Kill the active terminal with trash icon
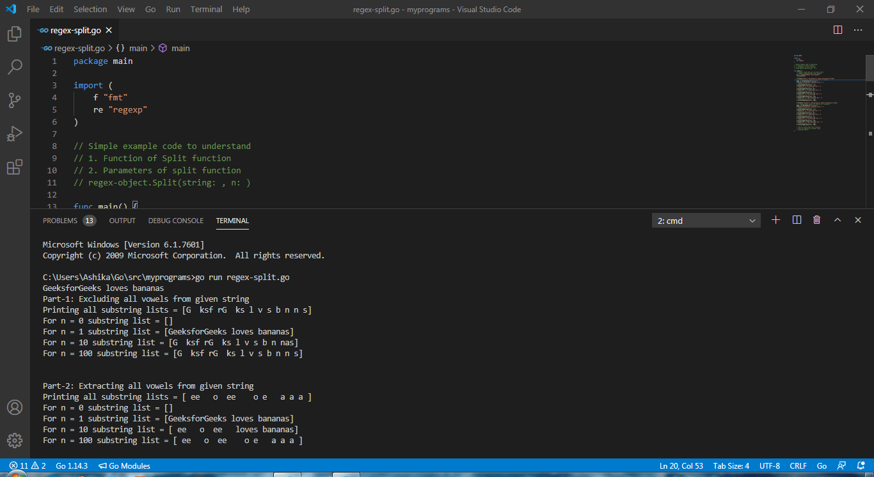Viewport: 874px width, 477px height. pyautogui.click(x=816, y=219)
